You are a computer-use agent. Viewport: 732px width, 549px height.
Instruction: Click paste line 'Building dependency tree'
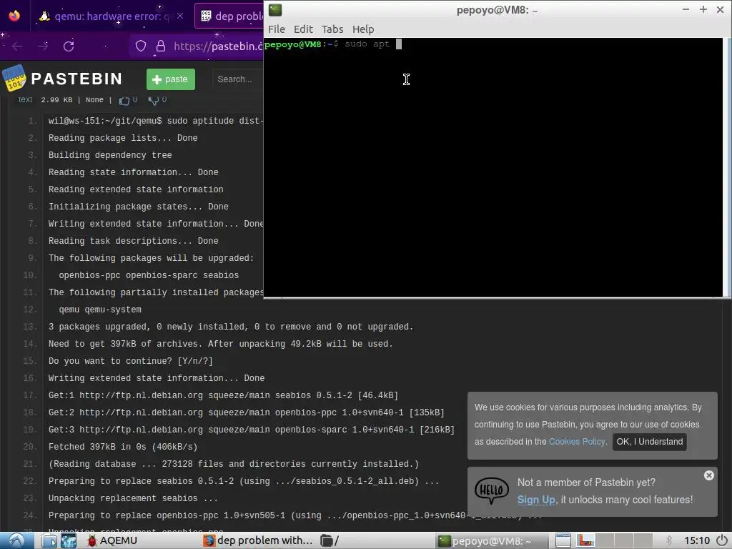coord(110,155)
